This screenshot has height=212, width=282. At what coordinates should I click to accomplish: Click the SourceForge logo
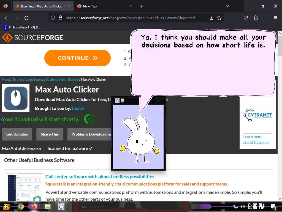point(32,38)
